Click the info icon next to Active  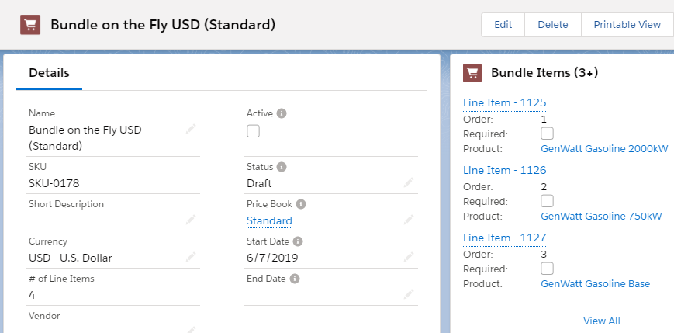(x=282, y=113)
